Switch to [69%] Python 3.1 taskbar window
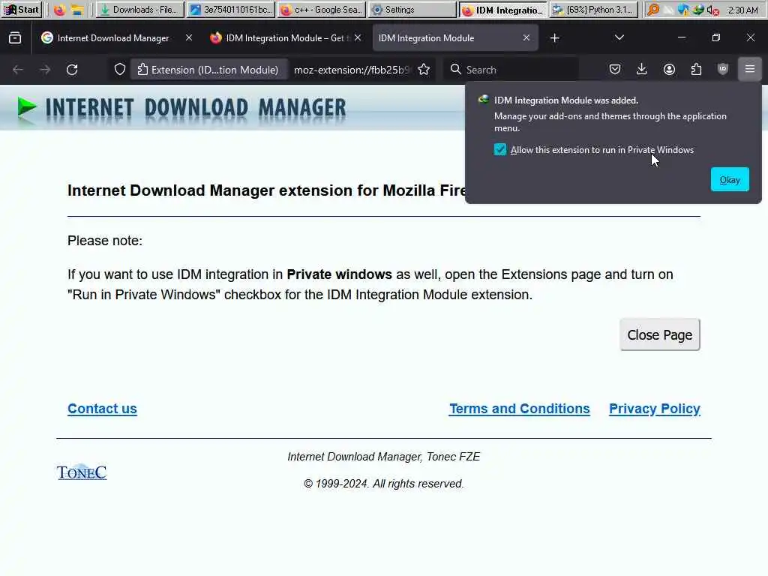This screenshot has height=576, width=768. pyautogui.click(x=594, y=10)
